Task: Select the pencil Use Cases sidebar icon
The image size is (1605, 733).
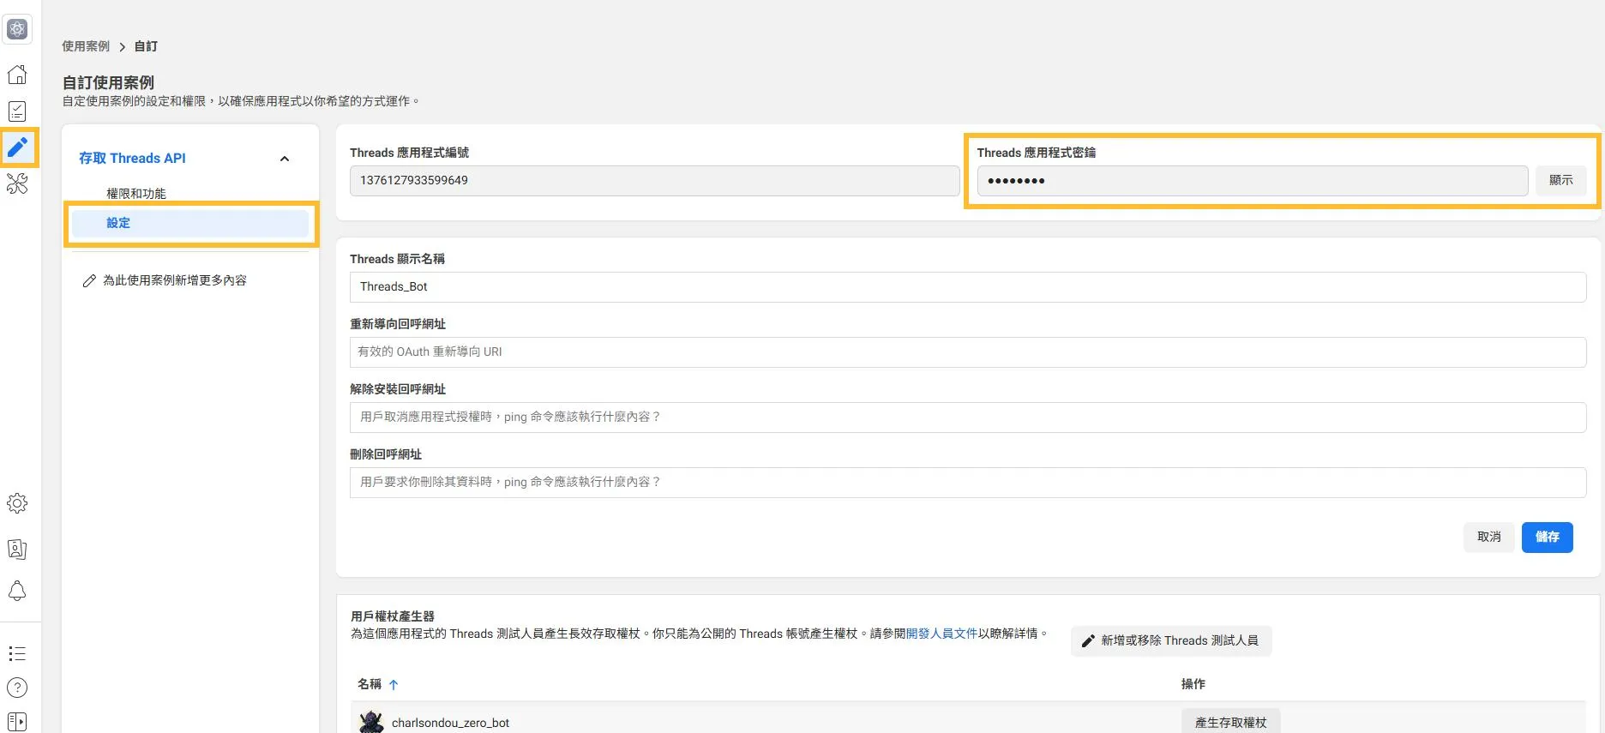Action: point(17,147)
